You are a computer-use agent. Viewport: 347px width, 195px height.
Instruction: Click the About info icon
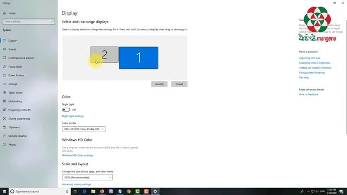point(4,145)
